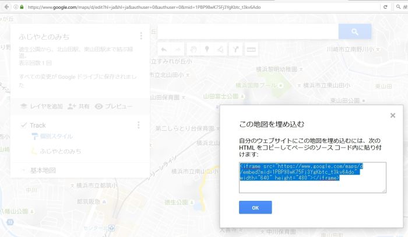Click 横浜市立都筑小 label on map
408x237 pixels.
click(x=97, y=186)
